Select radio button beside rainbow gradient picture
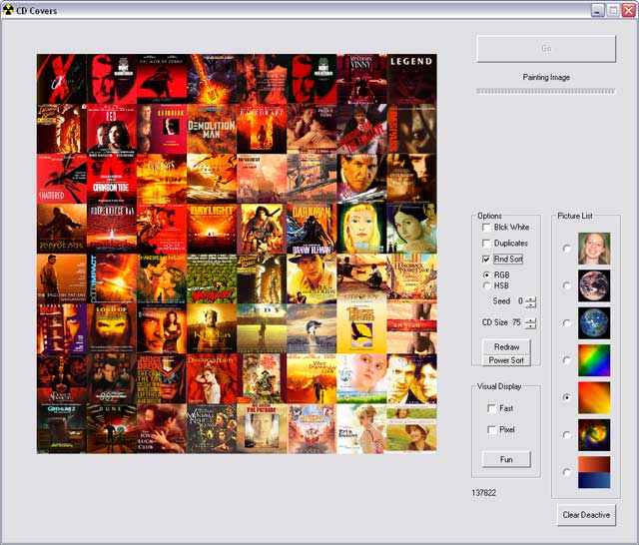The width and height of the screenshot is (639, 545). point(566,360)
